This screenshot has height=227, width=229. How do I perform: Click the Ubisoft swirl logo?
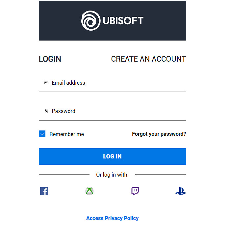click(90, 20)
